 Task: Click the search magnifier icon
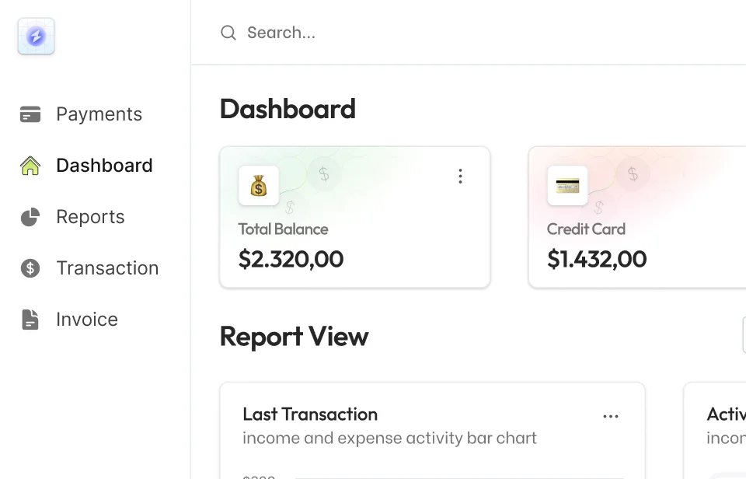click(228, 33)
